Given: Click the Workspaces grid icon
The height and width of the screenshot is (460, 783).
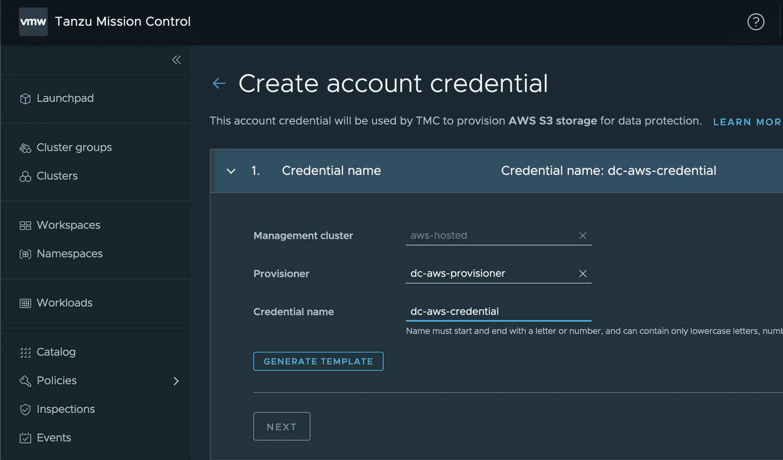Looking at the screenshot, I should (25, 225).
